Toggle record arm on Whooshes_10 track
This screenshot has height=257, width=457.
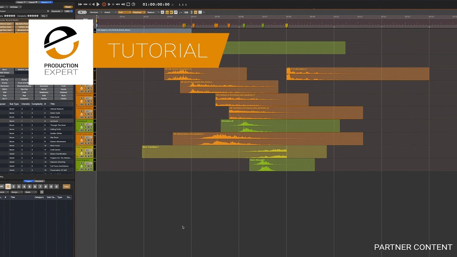point(81,124)
